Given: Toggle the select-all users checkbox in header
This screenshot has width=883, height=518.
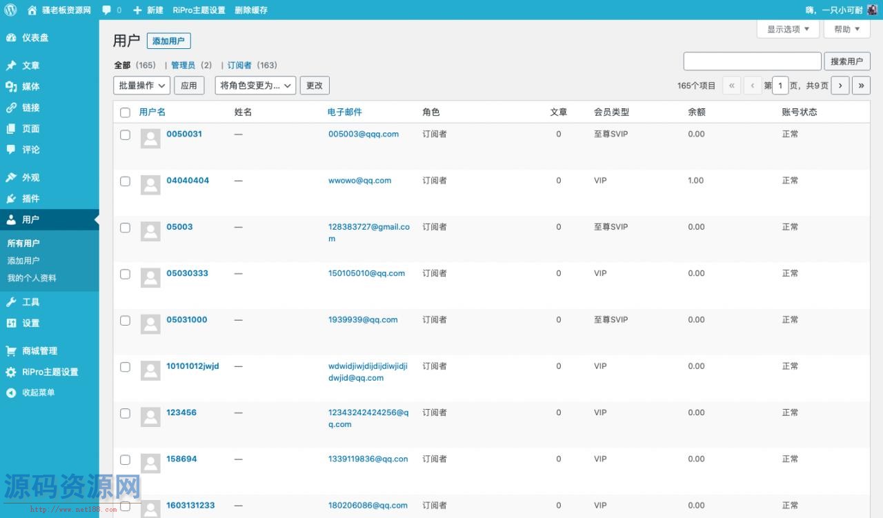Looking at the screenshot, I should [125, 112].
